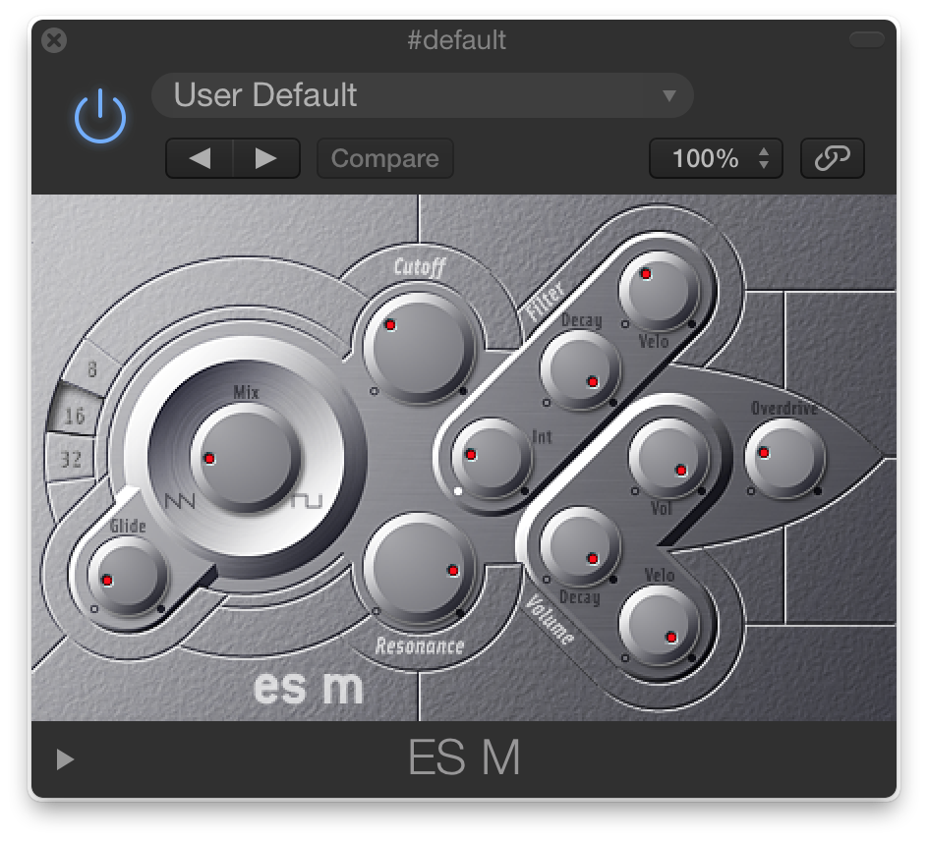The height and width of the screenshot is (841, 928).
Task: Click the Overdrive knob
Action: [x=784, y=457]
